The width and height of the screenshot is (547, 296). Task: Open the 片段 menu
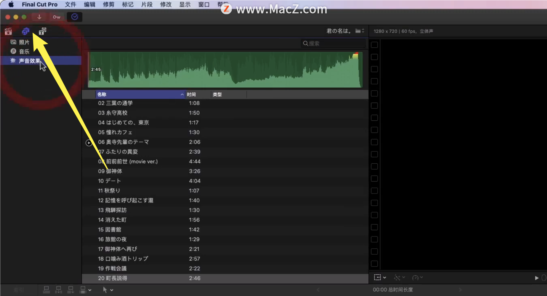coord(147,4)
